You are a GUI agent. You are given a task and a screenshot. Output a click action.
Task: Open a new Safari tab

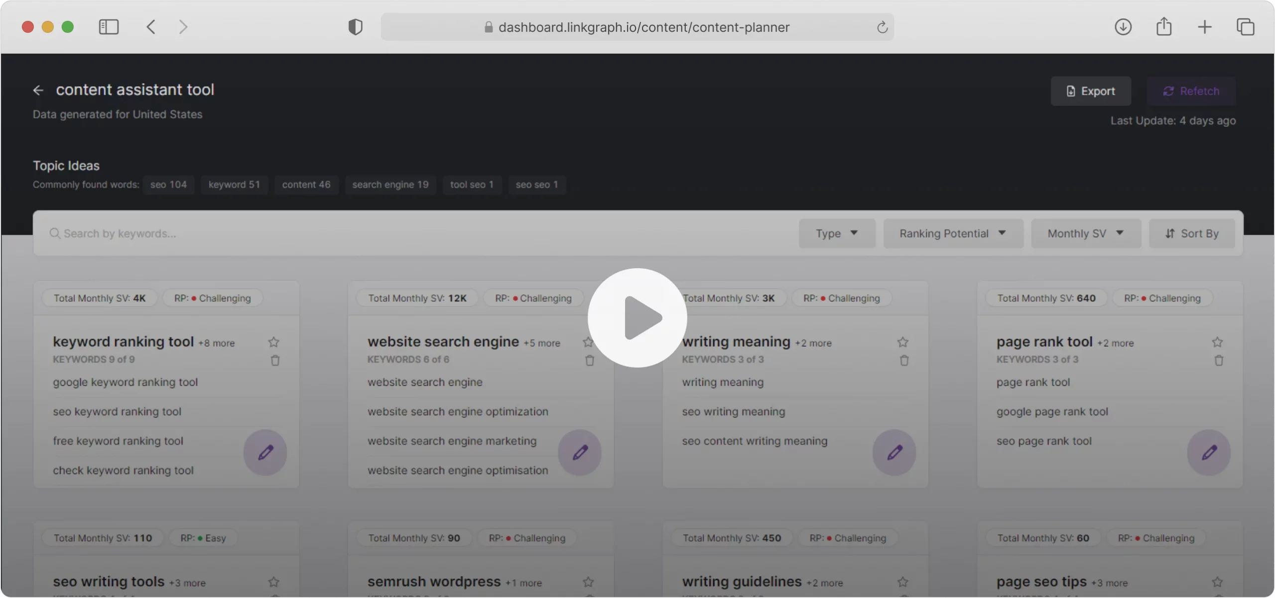1205,27
